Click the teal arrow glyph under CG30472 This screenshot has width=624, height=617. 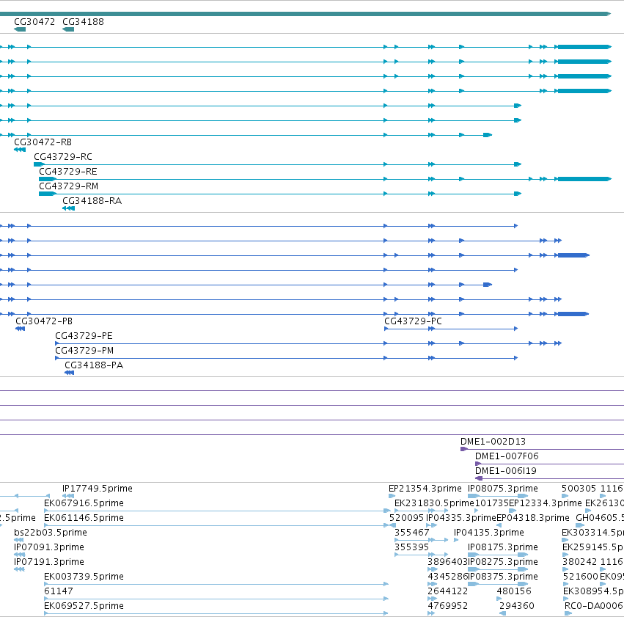[x=20, y=29]
